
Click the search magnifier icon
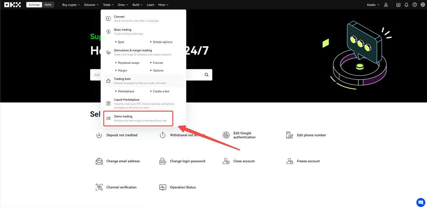pos(207,75)
